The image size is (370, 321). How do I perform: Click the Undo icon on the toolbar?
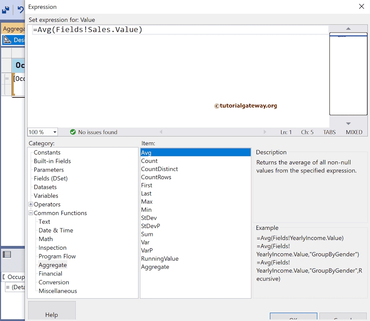tap(21, 9)
